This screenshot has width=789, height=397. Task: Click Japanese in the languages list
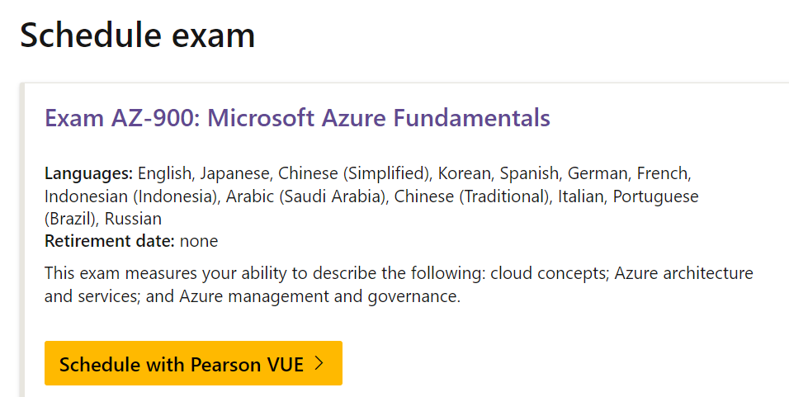(x=234, y=174)
